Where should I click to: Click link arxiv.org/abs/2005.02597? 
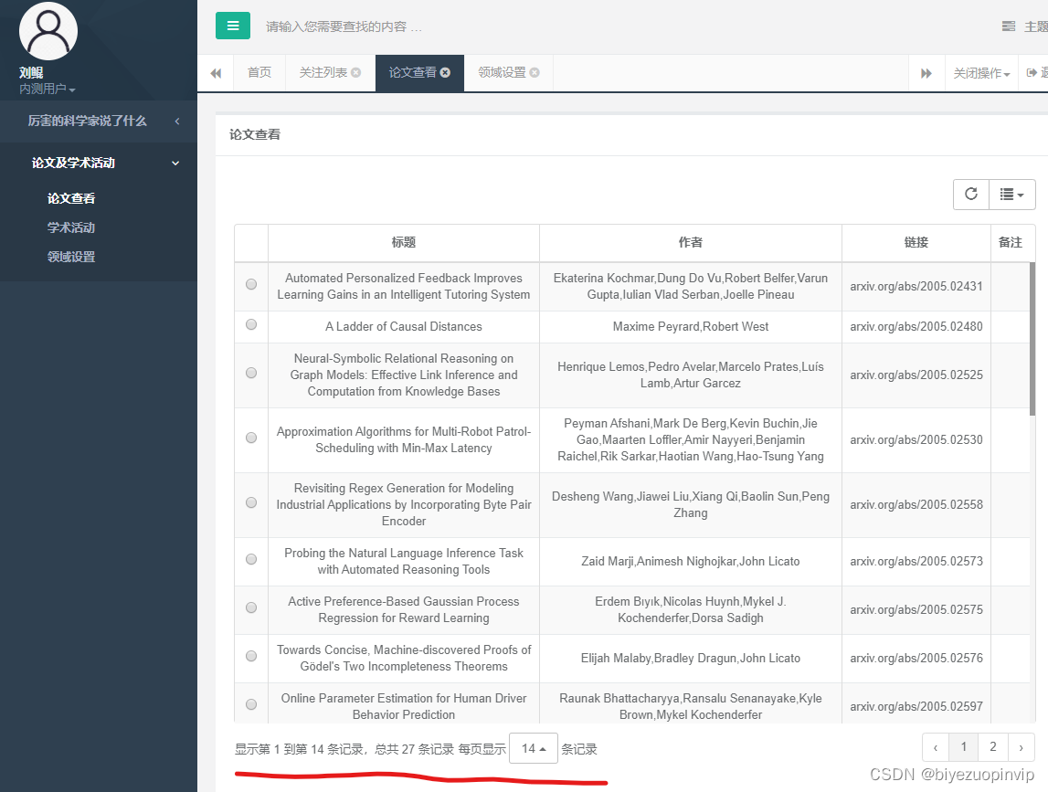916,706
